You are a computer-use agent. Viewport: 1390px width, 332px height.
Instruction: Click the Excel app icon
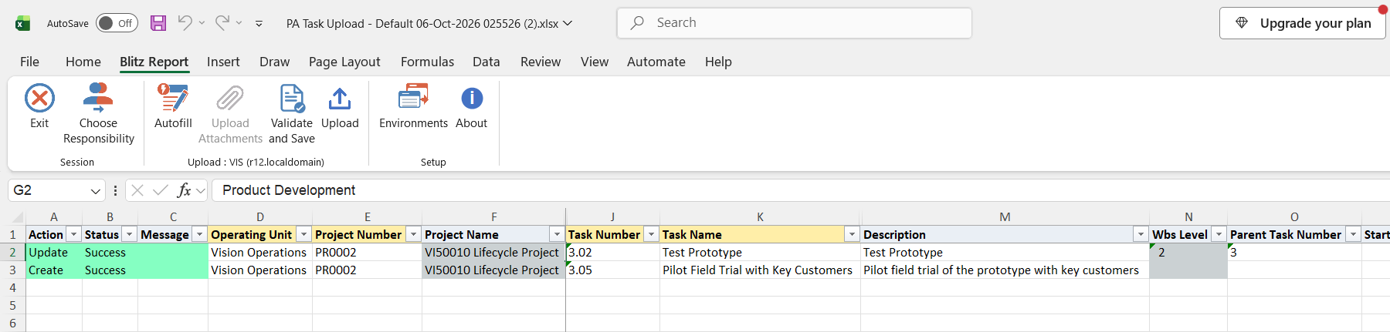point(23,23)
